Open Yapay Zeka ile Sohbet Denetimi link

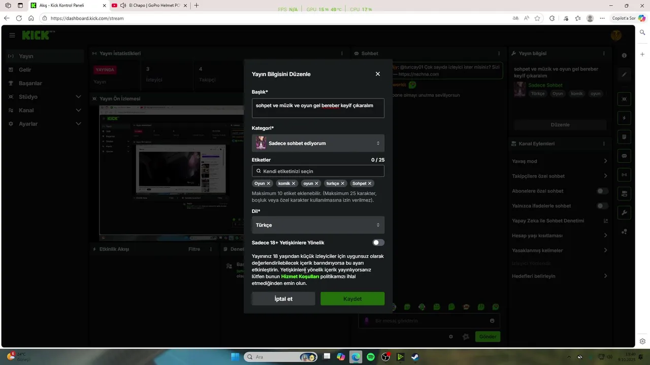(x=560, y=221)
